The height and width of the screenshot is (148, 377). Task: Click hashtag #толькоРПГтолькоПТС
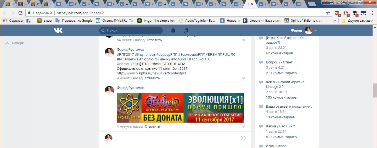tap(191, 59)
